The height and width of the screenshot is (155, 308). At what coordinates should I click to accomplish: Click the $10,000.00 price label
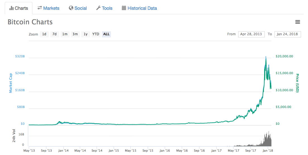coord(284,90)
